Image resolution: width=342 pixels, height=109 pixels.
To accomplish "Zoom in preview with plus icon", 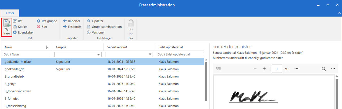I will (264, 69).
